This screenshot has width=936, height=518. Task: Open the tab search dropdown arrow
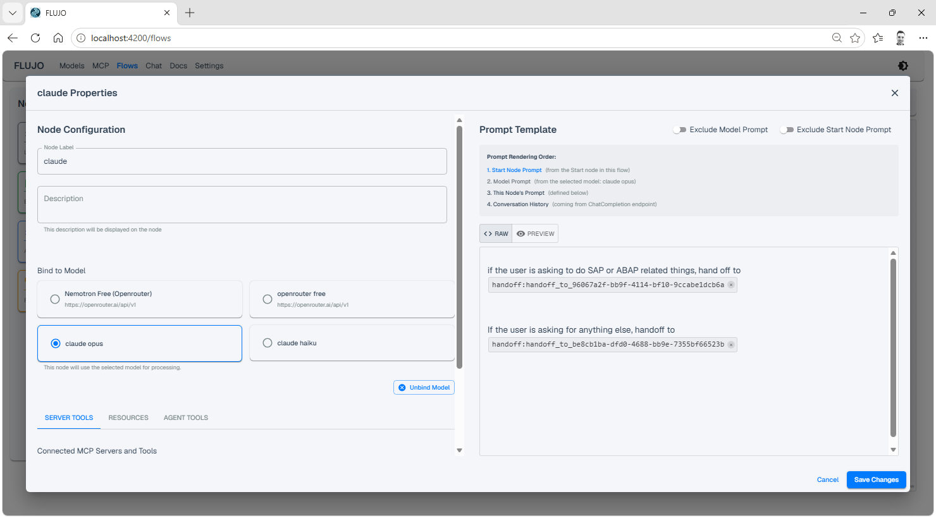[13, 13]
